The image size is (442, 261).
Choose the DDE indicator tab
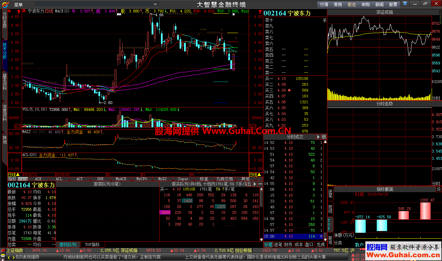(x=100, y=179)
